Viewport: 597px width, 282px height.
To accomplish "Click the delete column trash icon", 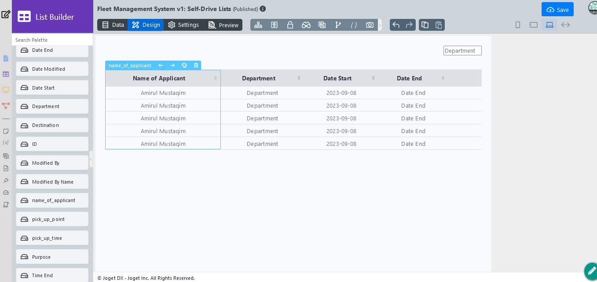I will 196,65.
